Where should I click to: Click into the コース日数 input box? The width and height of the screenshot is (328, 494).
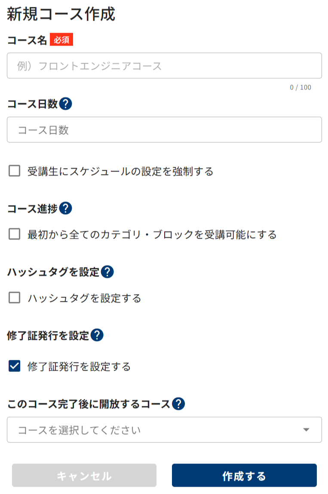point(165,130)
